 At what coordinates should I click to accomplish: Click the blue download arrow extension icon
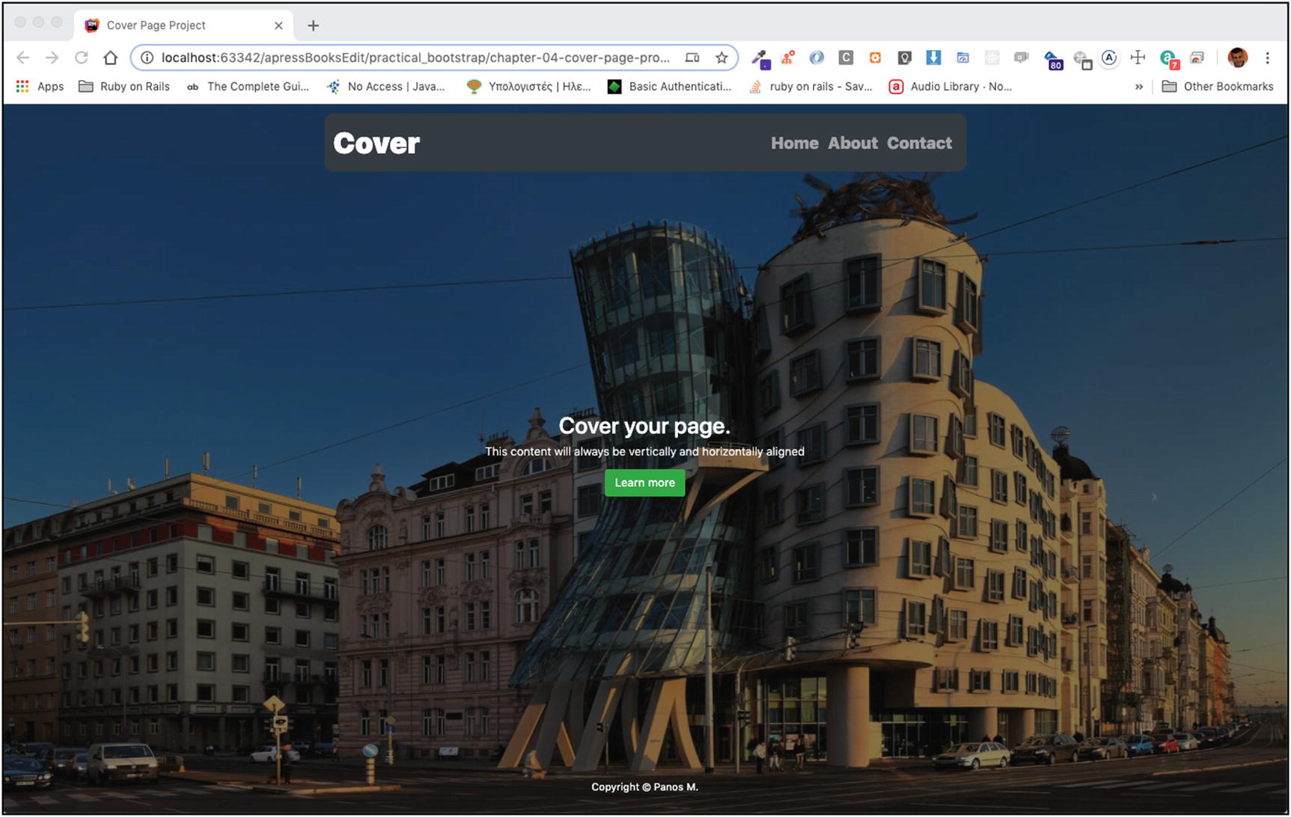(x=933, y=58)
